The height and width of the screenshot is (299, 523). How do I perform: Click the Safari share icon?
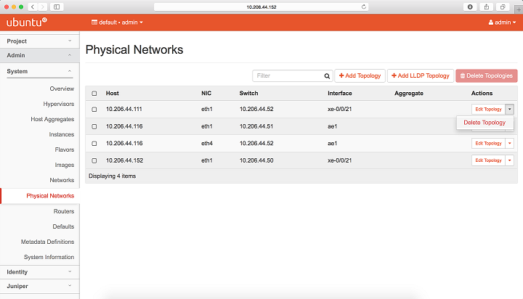click(x=486, y=7)
